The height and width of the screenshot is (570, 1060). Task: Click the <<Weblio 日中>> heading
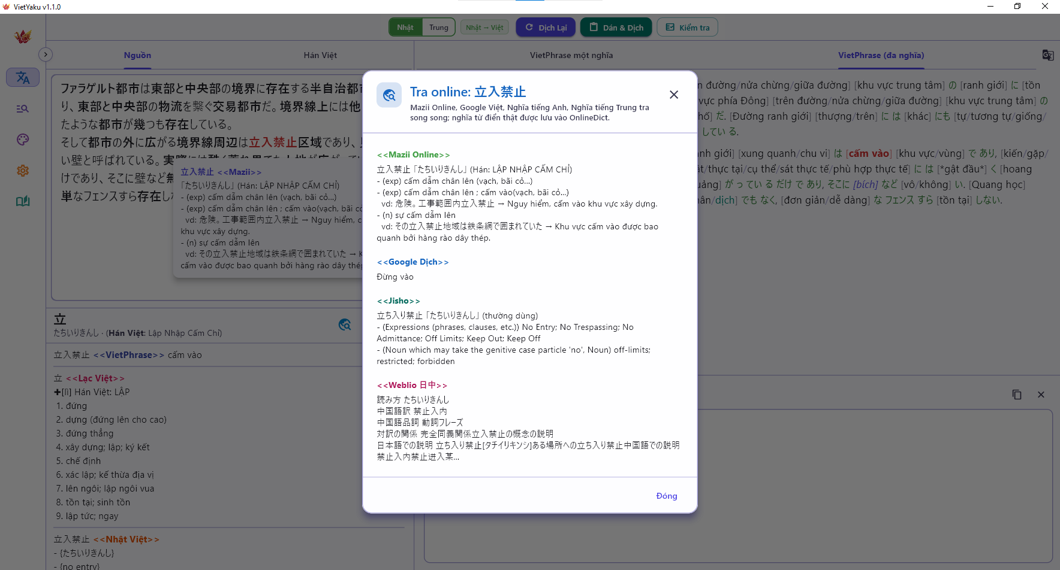pyautogui.click(x=412, y=385)
